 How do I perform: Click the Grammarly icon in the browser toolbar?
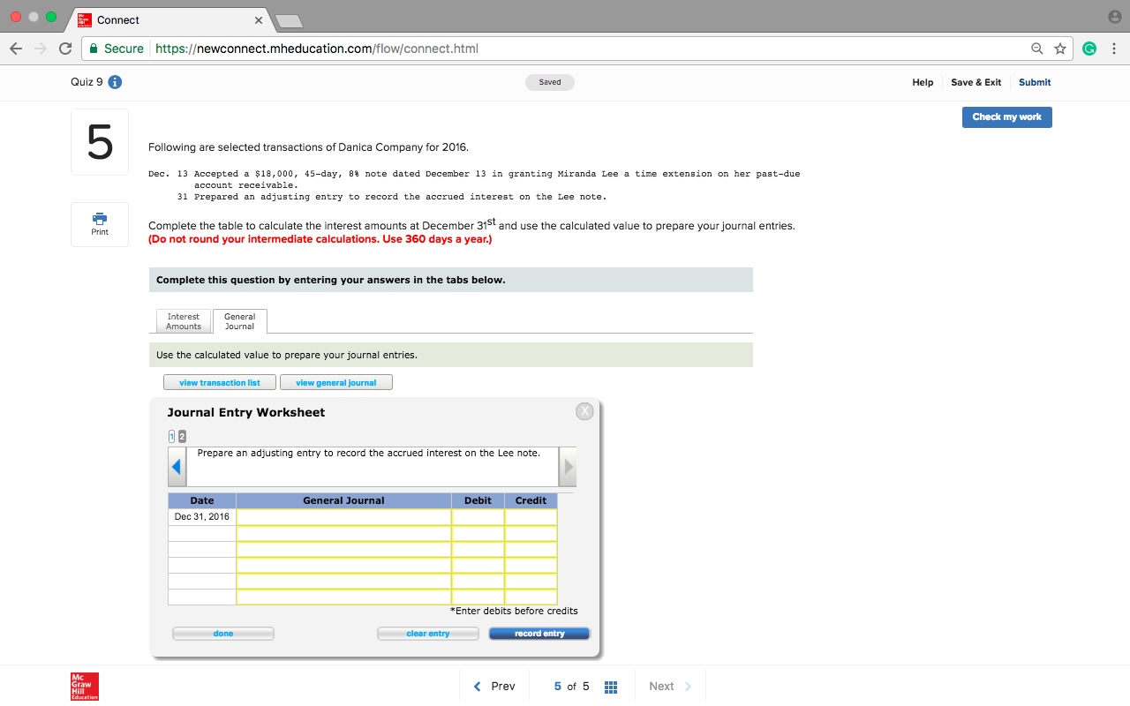[1089, 49]
